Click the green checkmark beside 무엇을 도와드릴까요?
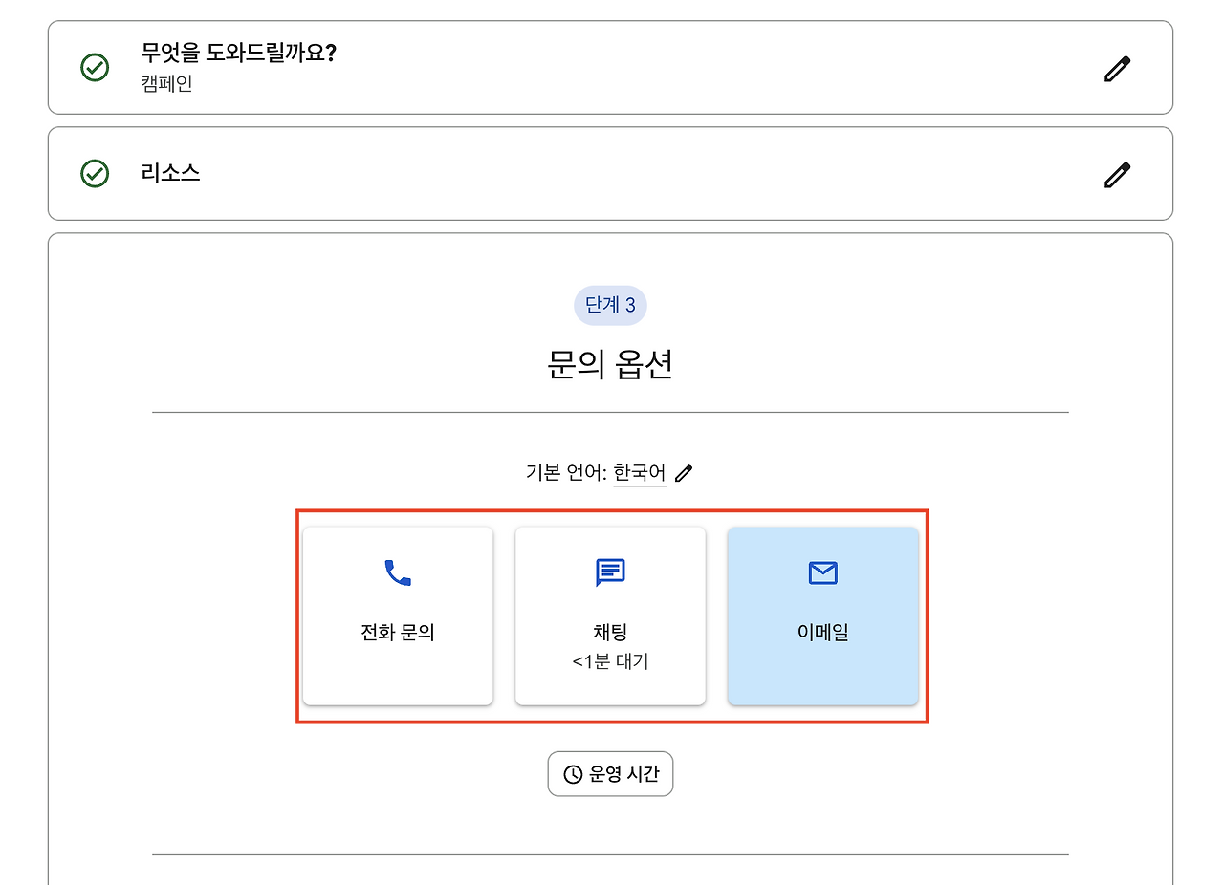This screenshot has height=885, width=1224. (93, 67)
